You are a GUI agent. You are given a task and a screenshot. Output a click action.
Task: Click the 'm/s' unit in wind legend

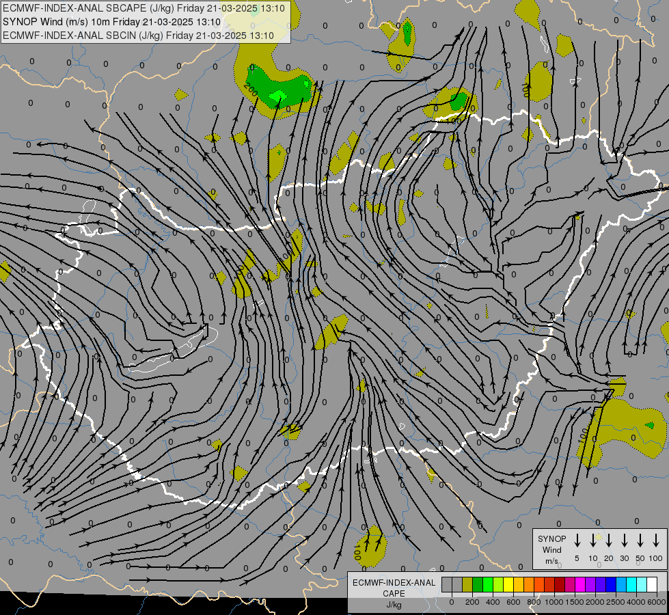[551, 561]
